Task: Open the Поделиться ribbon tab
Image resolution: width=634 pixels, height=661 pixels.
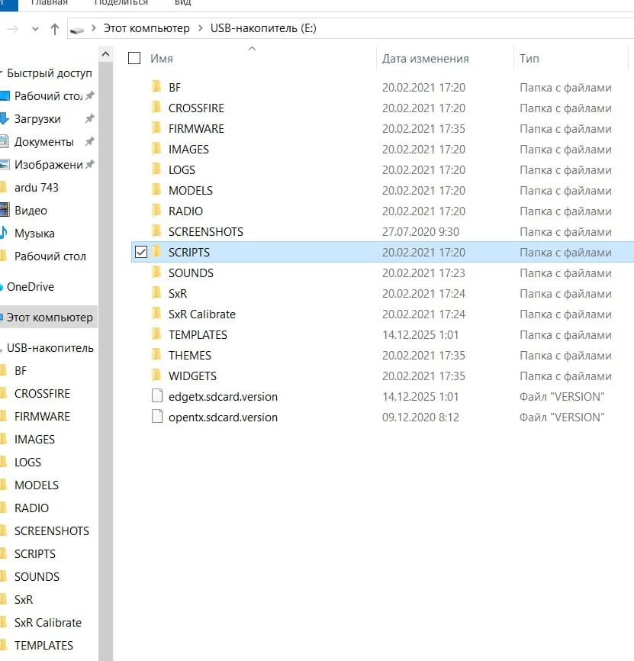Action: (x=121, y=2)
